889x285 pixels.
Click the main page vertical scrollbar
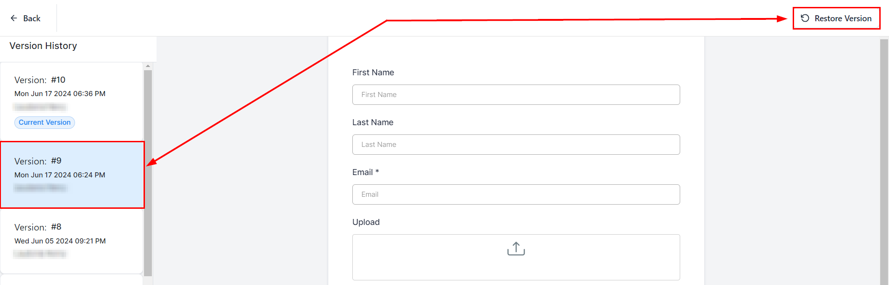[884, 162]
